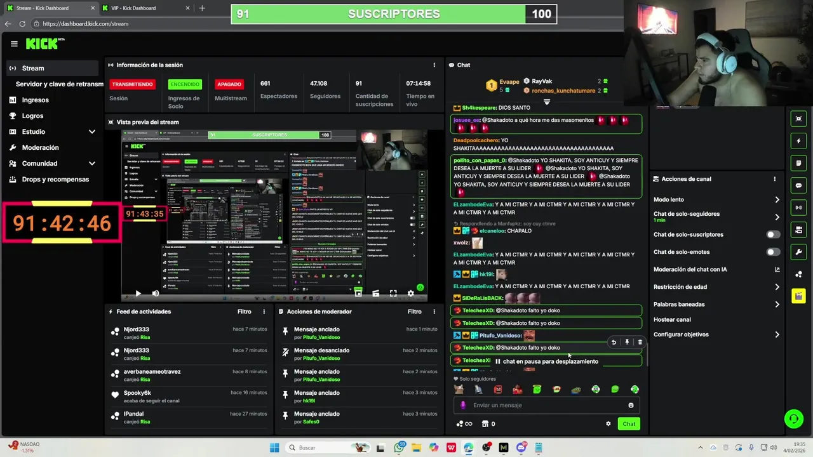Screen dimensions: 813x457
Task: Expand the chat leaderboard down arrow
Action: (546, 102)
